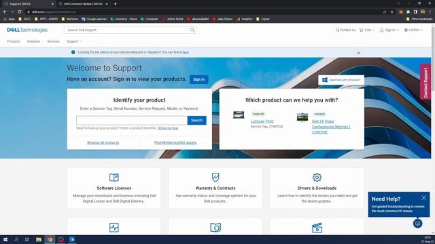Open the pink Contact Support side tab
Screen dimensions: 435x244
pyautogui.click(x=425, y=82)
